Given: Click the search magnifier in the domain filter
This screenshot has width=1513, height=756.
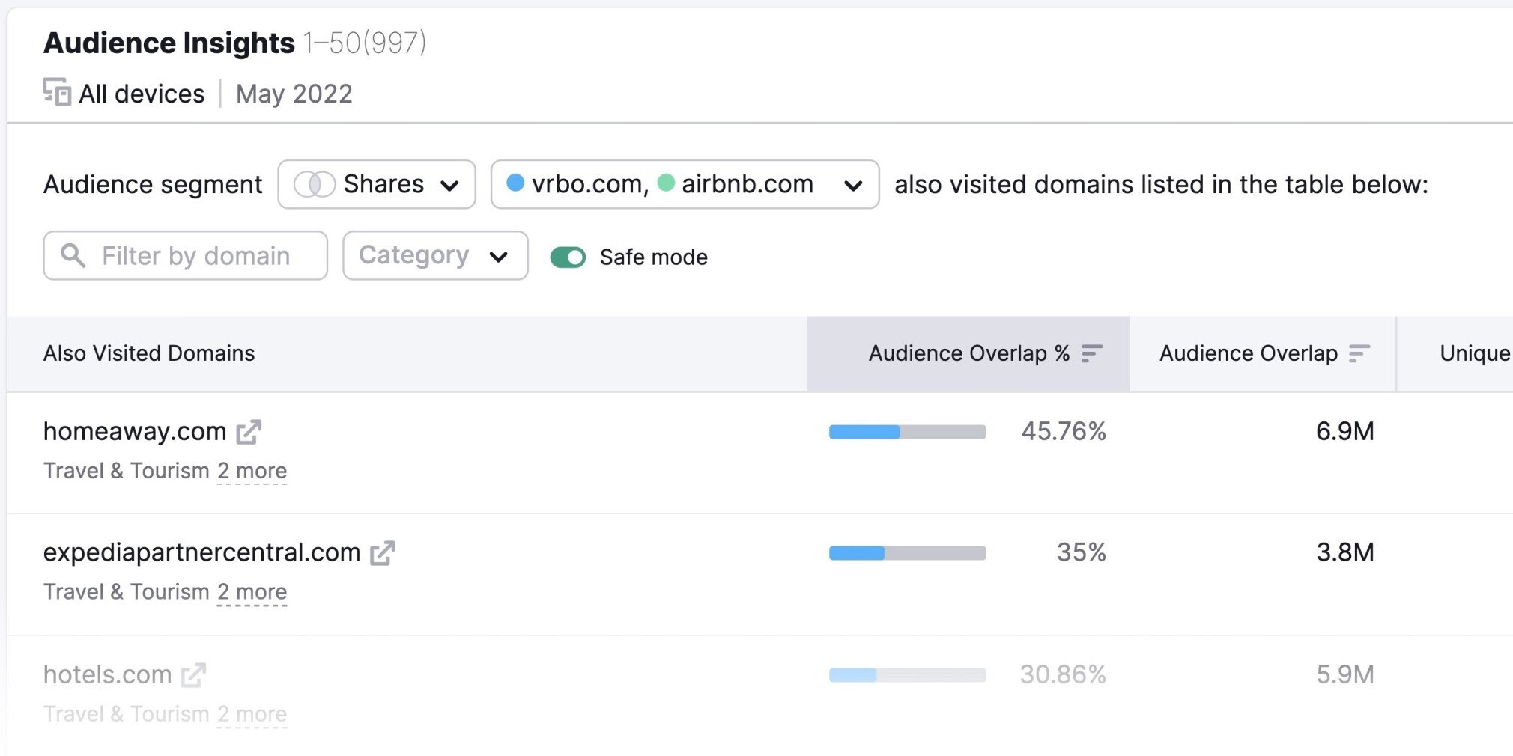Looking at the screenshot, I should pyautogui.click(x=73, y=255).
